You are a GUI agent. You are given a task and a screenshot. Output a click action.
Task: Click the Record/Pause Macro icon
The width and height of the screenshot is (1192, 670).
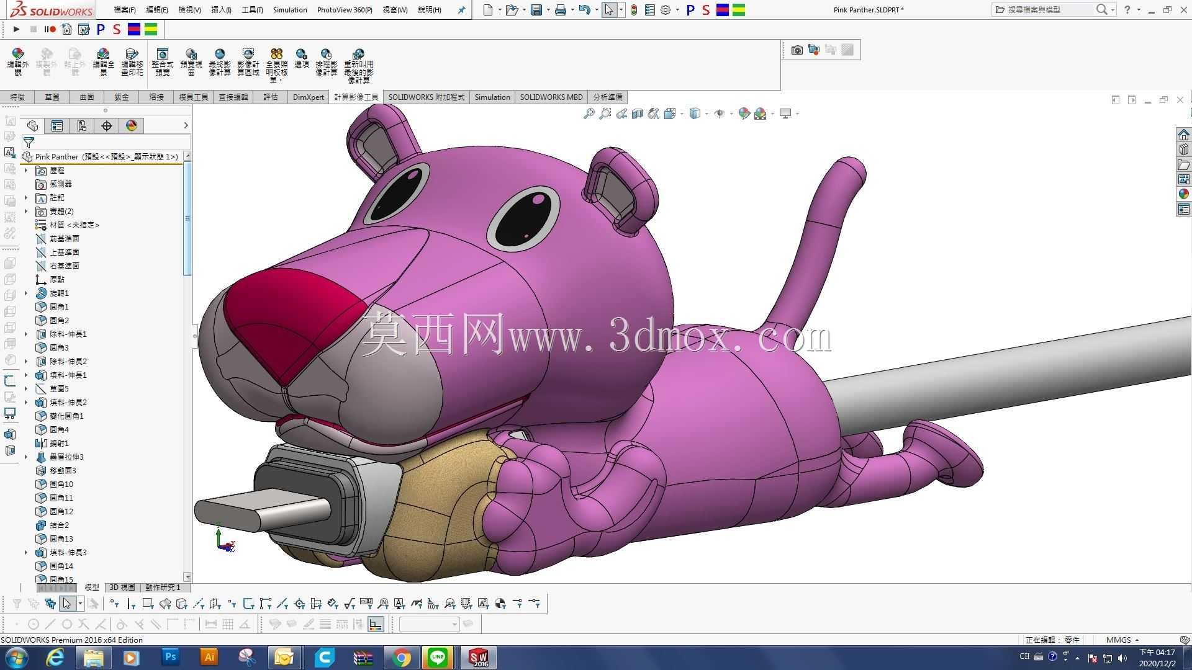[x=50, y=29]
